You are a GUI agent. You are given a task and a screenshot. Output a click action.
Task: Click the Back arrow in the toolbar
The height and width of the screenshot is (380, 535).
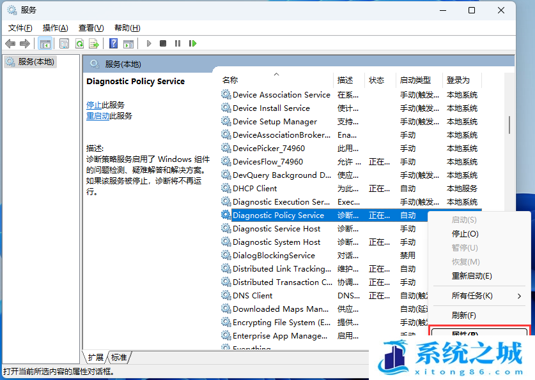[x=10, y=43]
